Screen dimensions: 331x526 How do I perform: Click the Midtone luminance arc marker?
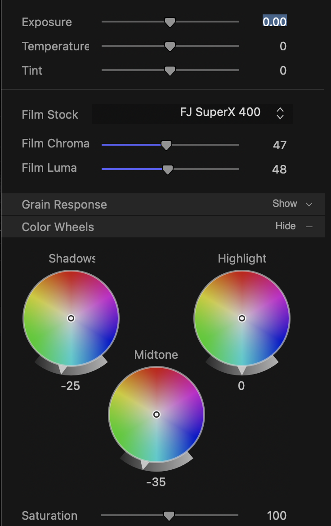click(x=145, y=465)
